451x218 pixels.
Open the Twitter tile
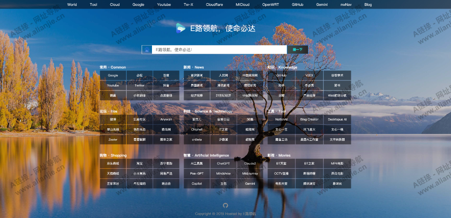pos(139,85)
